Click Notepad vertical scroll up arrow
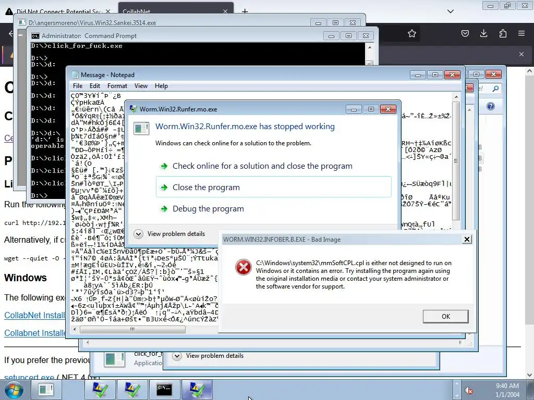The image size is (534, 400). (456, 97)
